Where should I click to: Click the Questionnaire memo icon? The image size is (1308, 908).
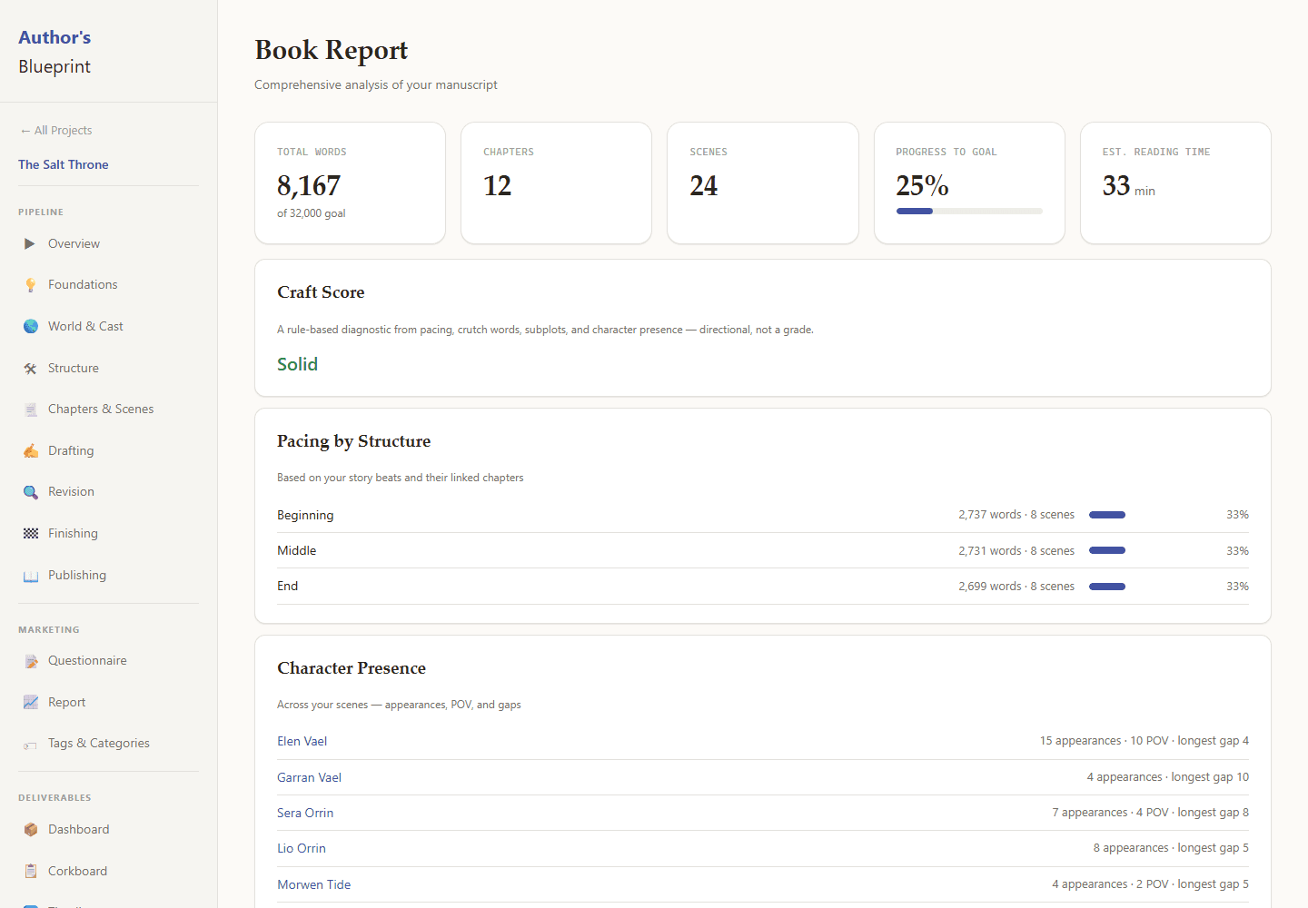point(30,661)
